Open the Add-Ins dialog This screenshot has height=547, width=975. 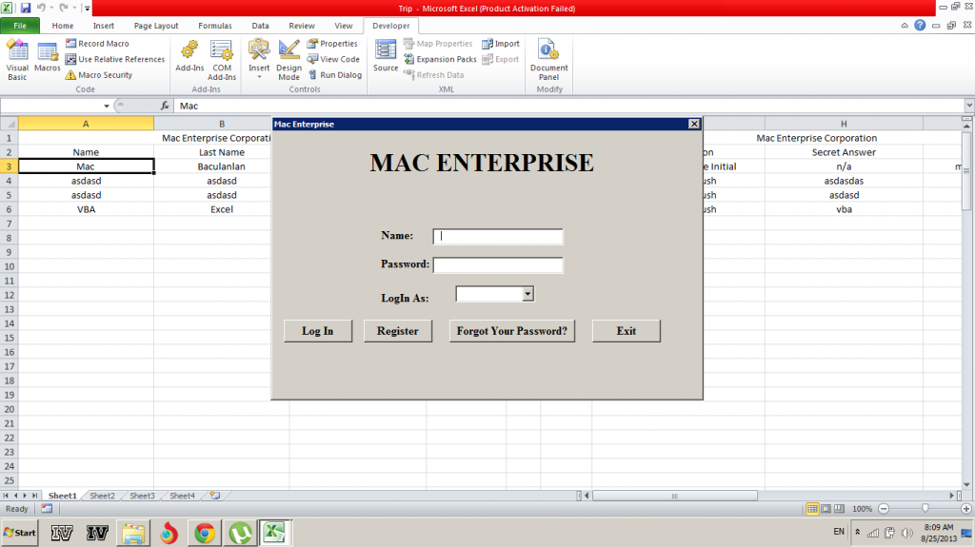click(x=189, y=56)
